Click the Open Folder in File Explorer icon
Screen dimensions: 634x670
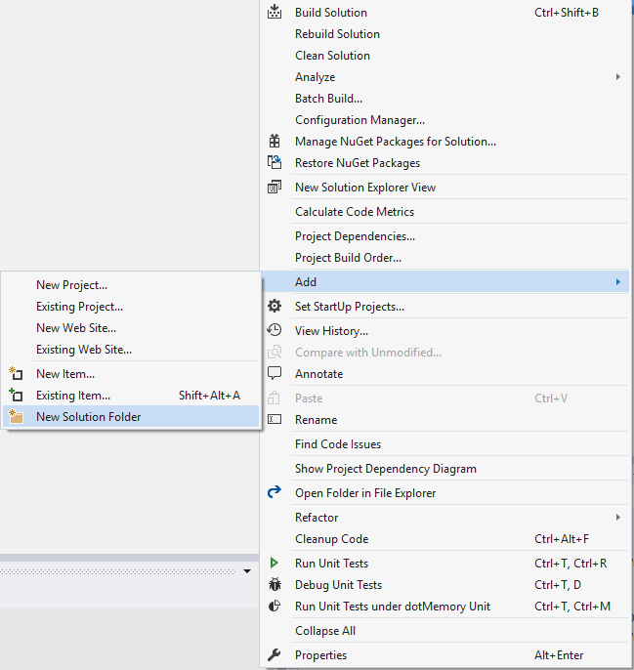click(x=275, y=493)
